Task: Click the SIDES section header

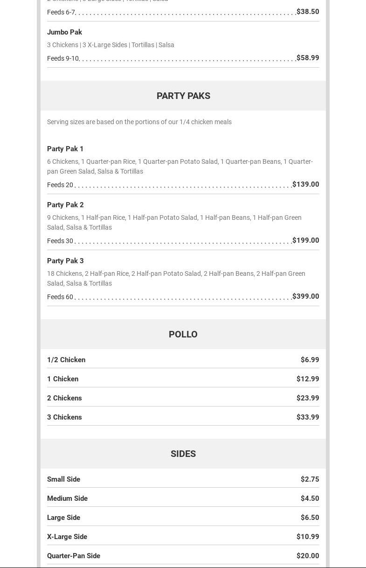Action: (183, 454)
